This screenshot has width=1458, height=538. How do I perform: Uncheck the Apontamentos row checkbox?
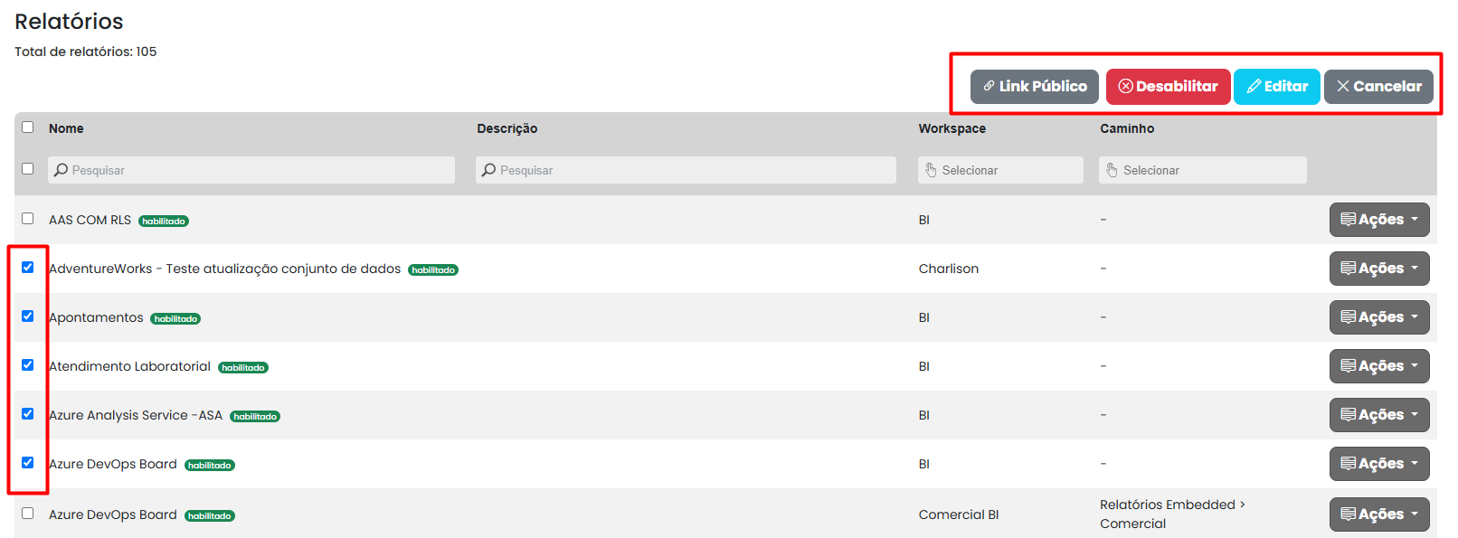[x=28, y=316]
